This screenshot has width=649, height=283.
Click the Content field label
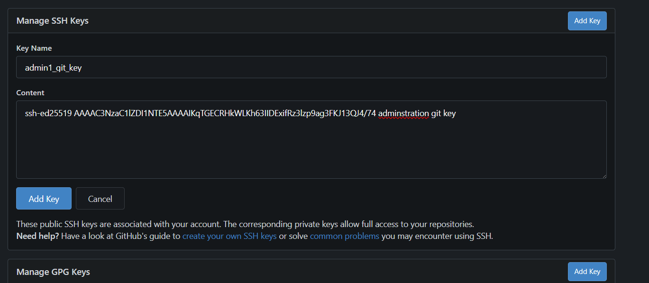coord(30,93)
